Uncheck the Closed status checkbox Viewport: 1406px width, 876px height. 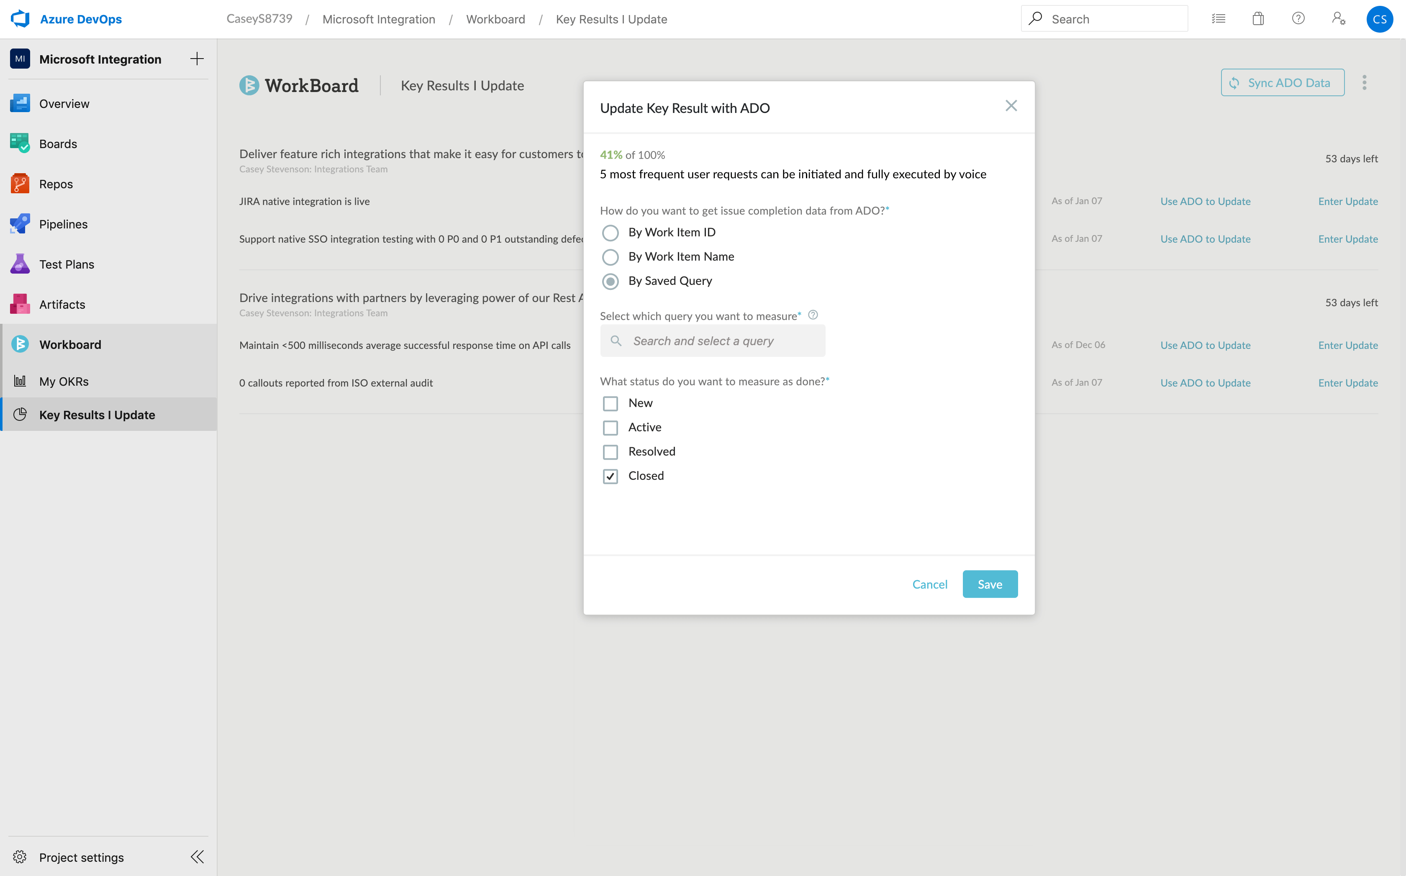(x=610, y=476)
